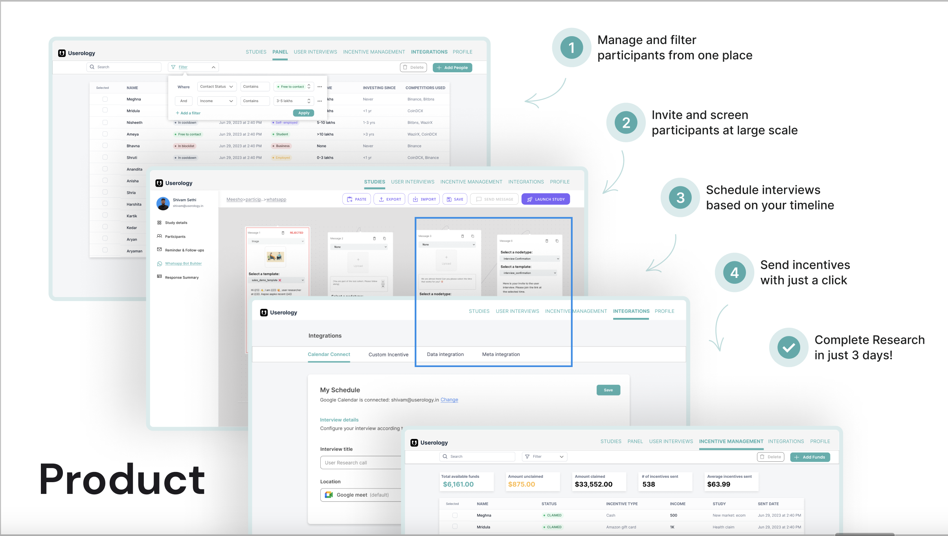Click the Import toolbar button

click(x=424, y=199)
